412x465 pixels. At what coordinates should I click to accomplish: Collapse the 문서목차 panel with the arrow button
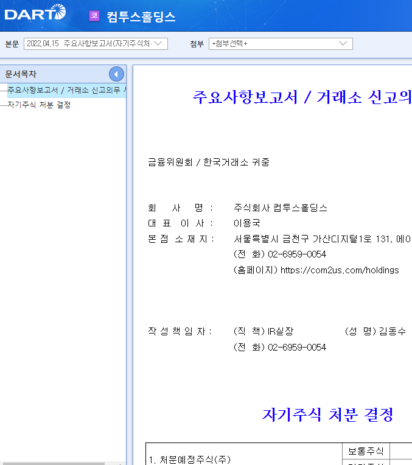pos(116,74)
